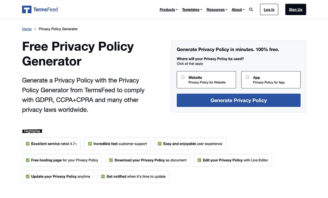This screenshot has height=198, width=328.
Task: Click the checkmark on Excellent service badge
Action: (27, 144)
